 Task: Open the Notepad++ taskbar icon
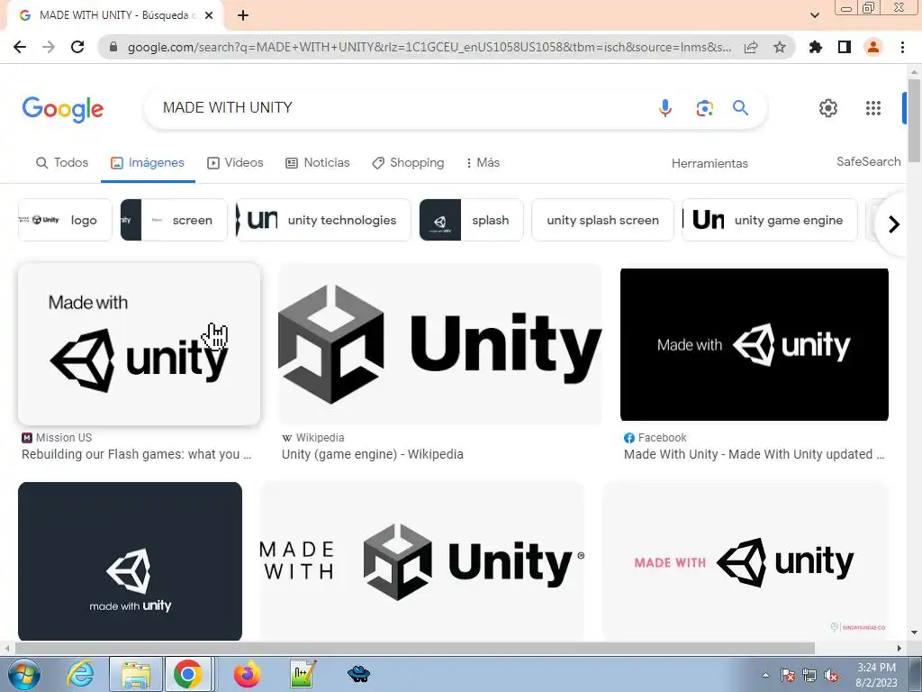click(303, 674)
